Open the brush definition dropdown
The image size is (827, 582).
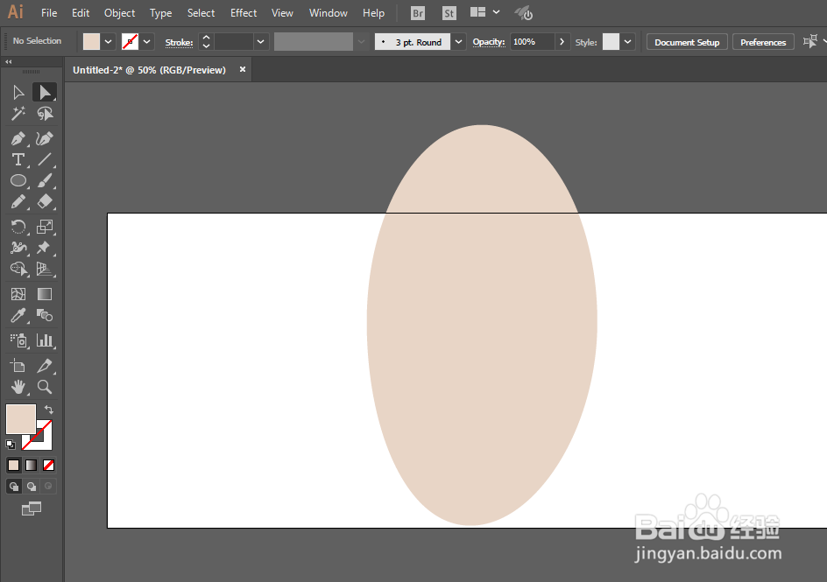point(458,42)
